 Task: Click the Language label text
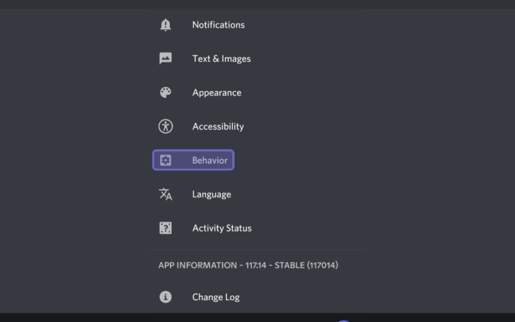coord(212,194)
